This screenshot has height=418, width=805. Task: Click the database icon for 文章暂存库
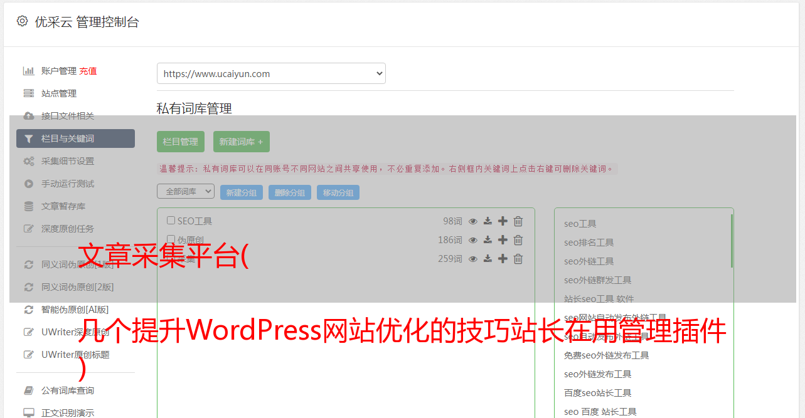click(28, 206)
